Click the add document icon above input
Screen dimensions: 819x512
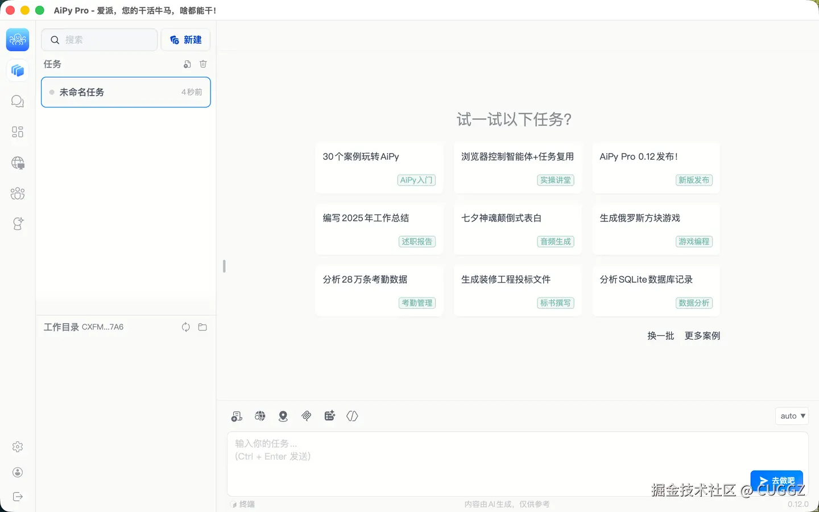(237, 416)
